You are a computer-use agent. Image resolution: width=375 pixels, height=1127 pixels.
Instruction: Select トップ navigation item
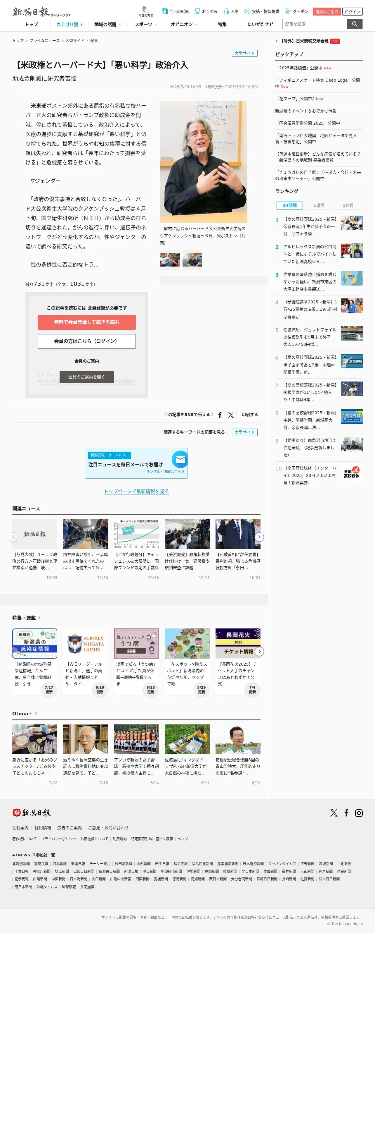pos(32,25)
